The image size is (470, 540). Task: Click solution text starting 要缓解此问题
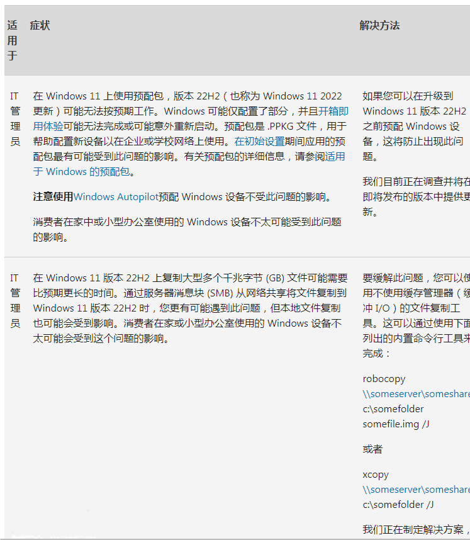(x=417, y=315)
